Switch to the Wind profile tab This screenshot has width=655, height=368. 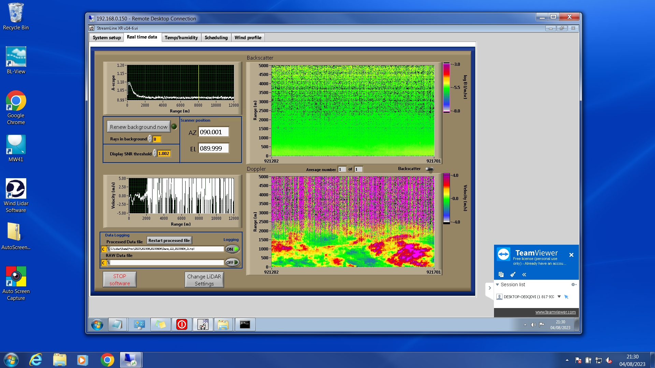pos(248,37)
